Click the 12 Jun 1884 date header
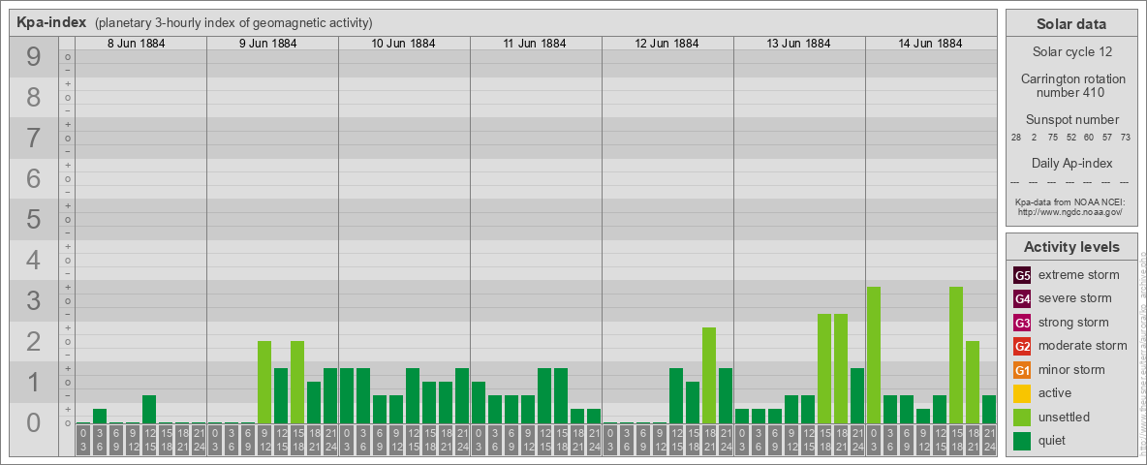1147x465 pixels. pos(666,44)
